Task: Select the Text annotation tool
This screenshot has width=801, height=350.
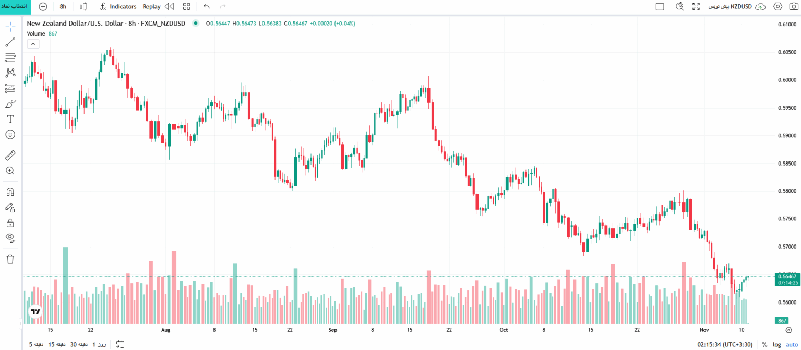Action: click(10, 119)
